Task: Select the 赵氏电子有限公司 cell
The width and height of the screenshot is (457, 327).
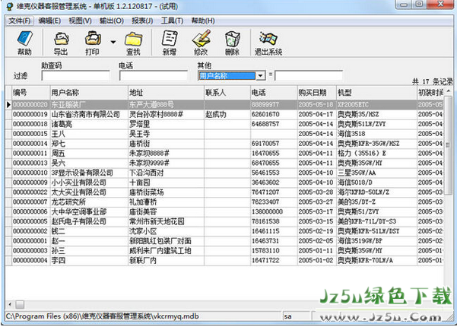Action: [89, 221]
